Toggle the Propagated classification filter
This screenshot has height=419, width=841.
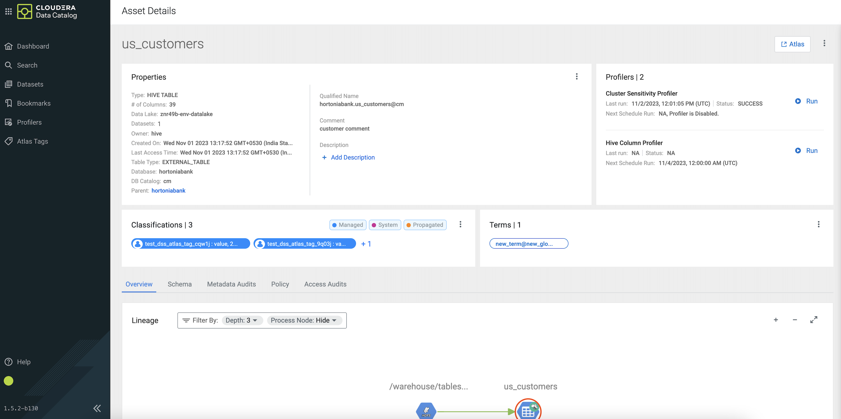click(x=425, y=225)
